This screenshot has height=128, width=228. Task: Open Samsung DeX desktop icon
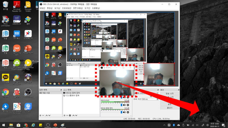pos(17,50)
